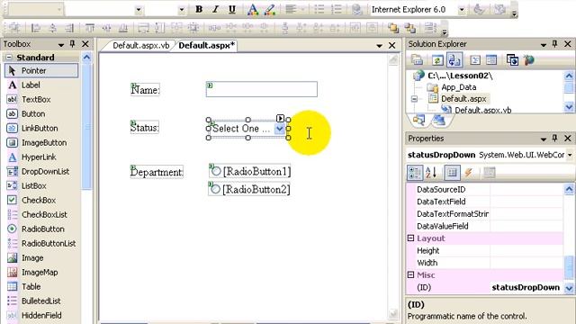Click the foreground color A icon
Screen dimensions: 576x324
252,9
